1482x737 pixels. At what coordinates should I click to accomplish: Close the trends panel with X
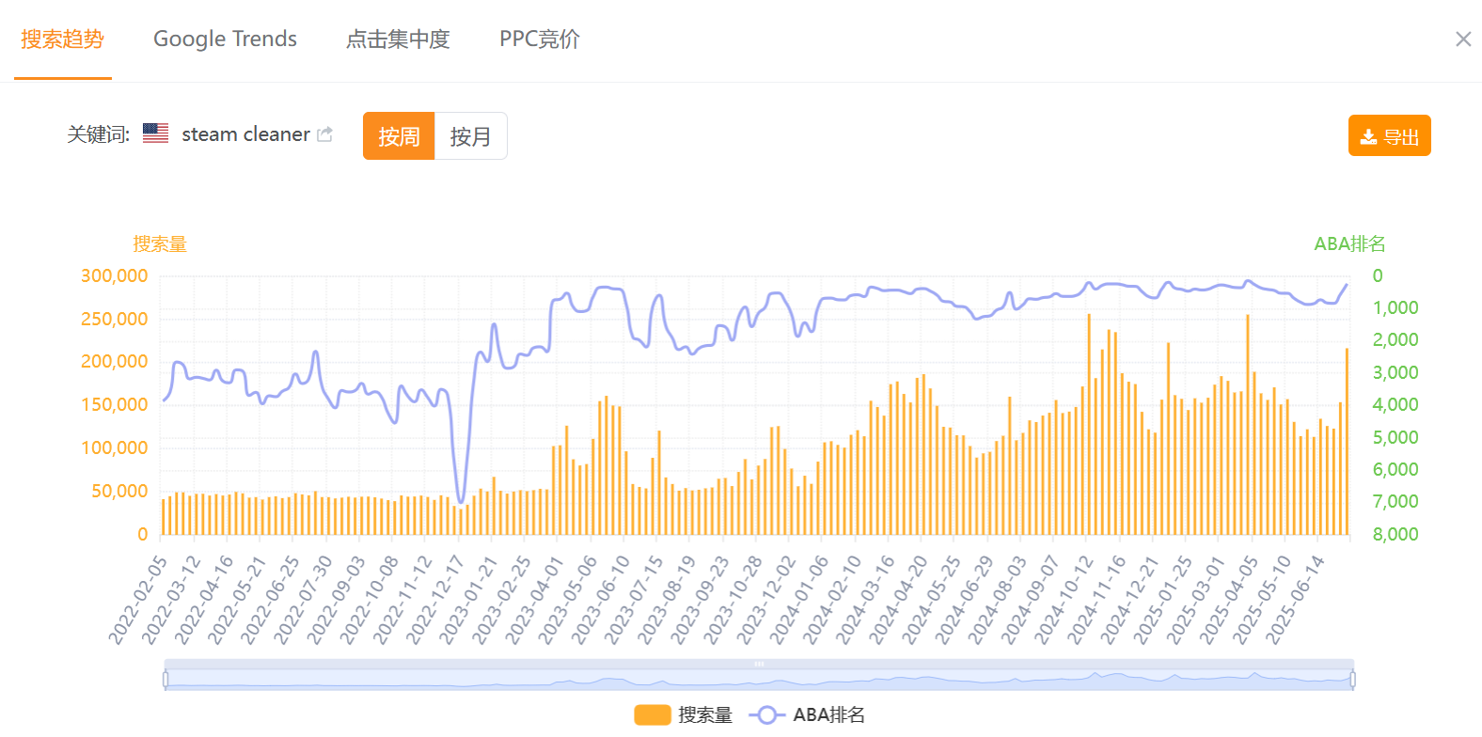1463,39
